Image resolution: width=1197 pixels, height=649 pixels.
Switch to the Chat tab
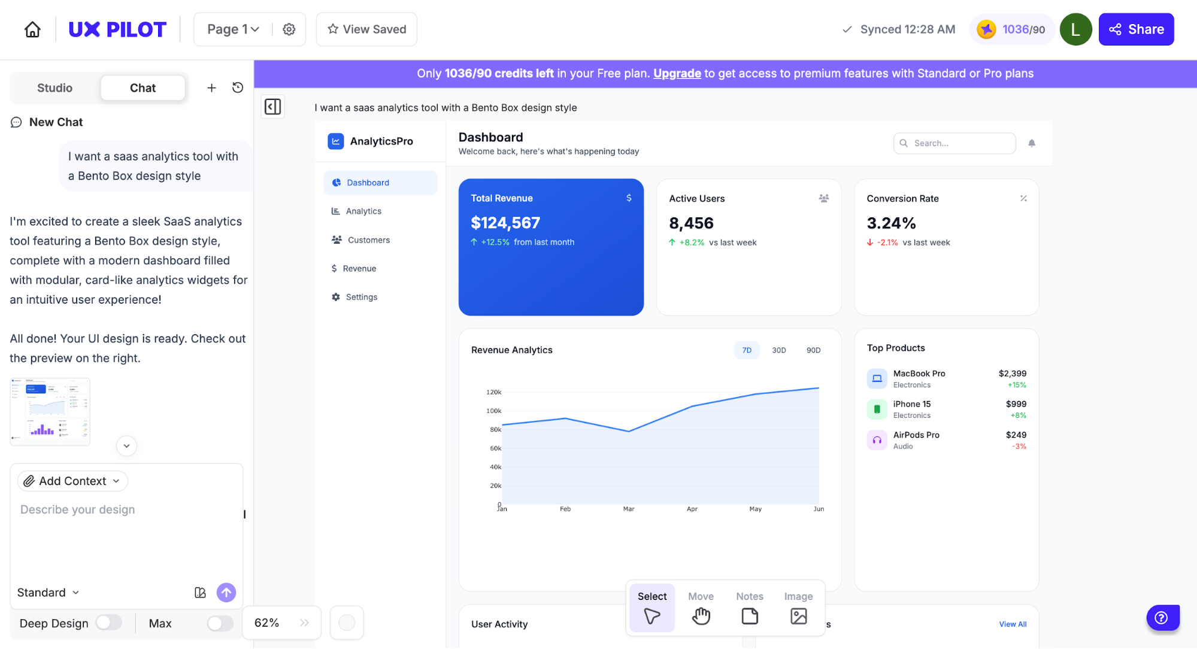pyautogui.click(x=143, y=88)
